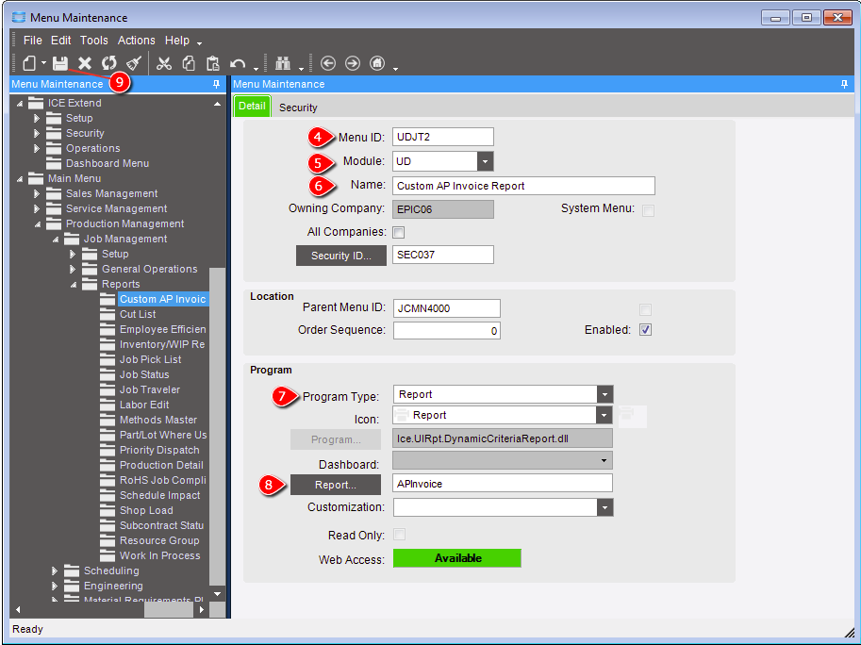Image resolution: width=861 pixels, height=645 pixels.
Task: Click the Dashboard Menu folder icon
Action: pyautogui.click(x=54, y=163)
